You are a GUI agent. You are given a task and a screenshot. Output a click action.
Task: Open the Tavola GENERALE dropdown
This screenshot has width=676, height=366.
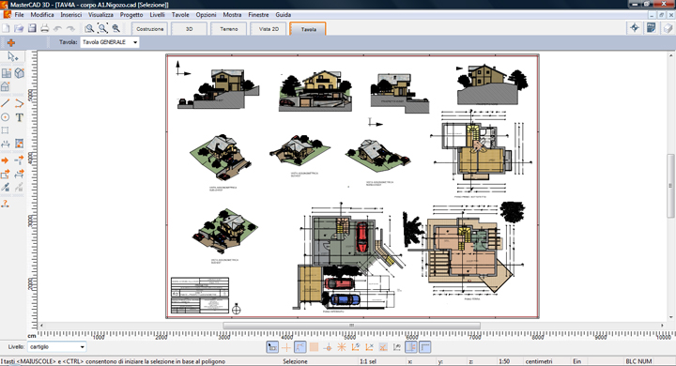click(110, 42)
